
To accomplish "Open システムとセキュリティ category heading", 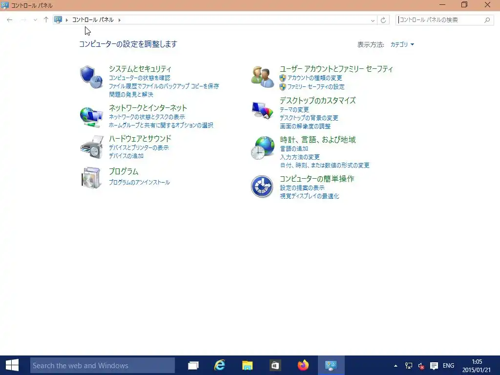I will (140, 69).
